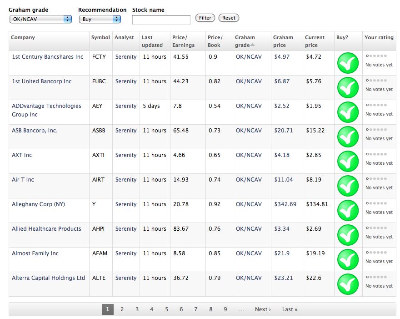Click the green Buy checkmark for AFAM
400x319 pixels.
click(348, 259)
